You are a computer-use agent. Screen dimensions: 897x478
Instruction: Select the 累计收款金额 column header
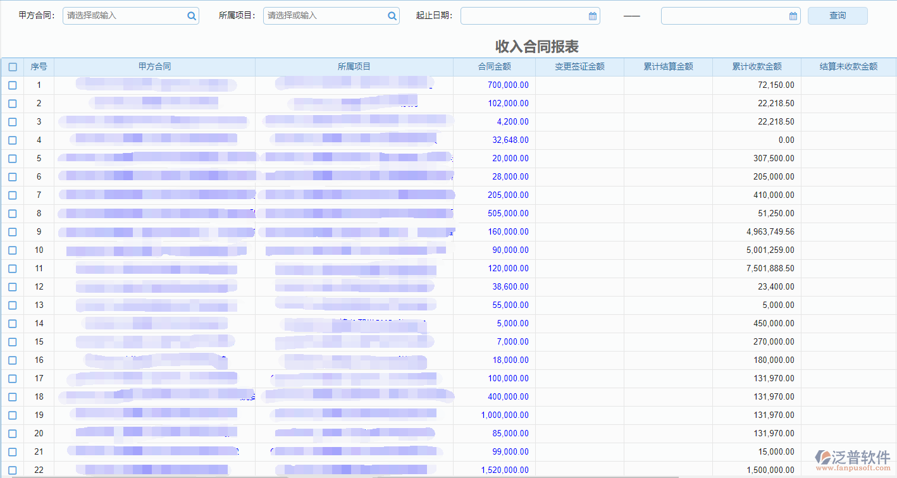click(x=756, y=66)
